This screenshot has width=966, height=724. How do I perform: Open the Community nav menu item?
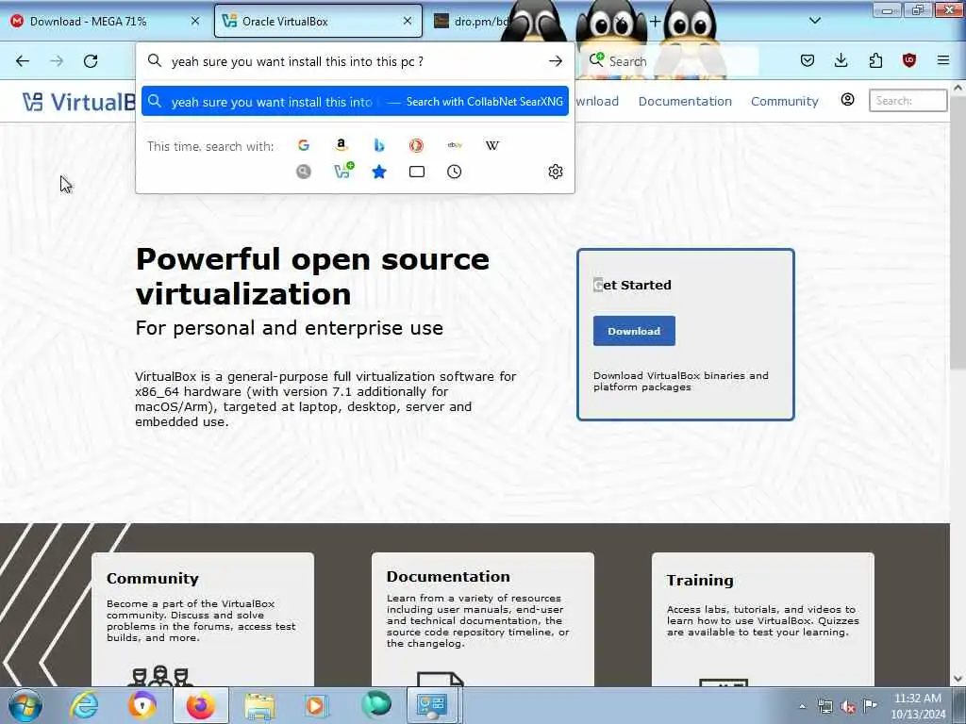784,101
